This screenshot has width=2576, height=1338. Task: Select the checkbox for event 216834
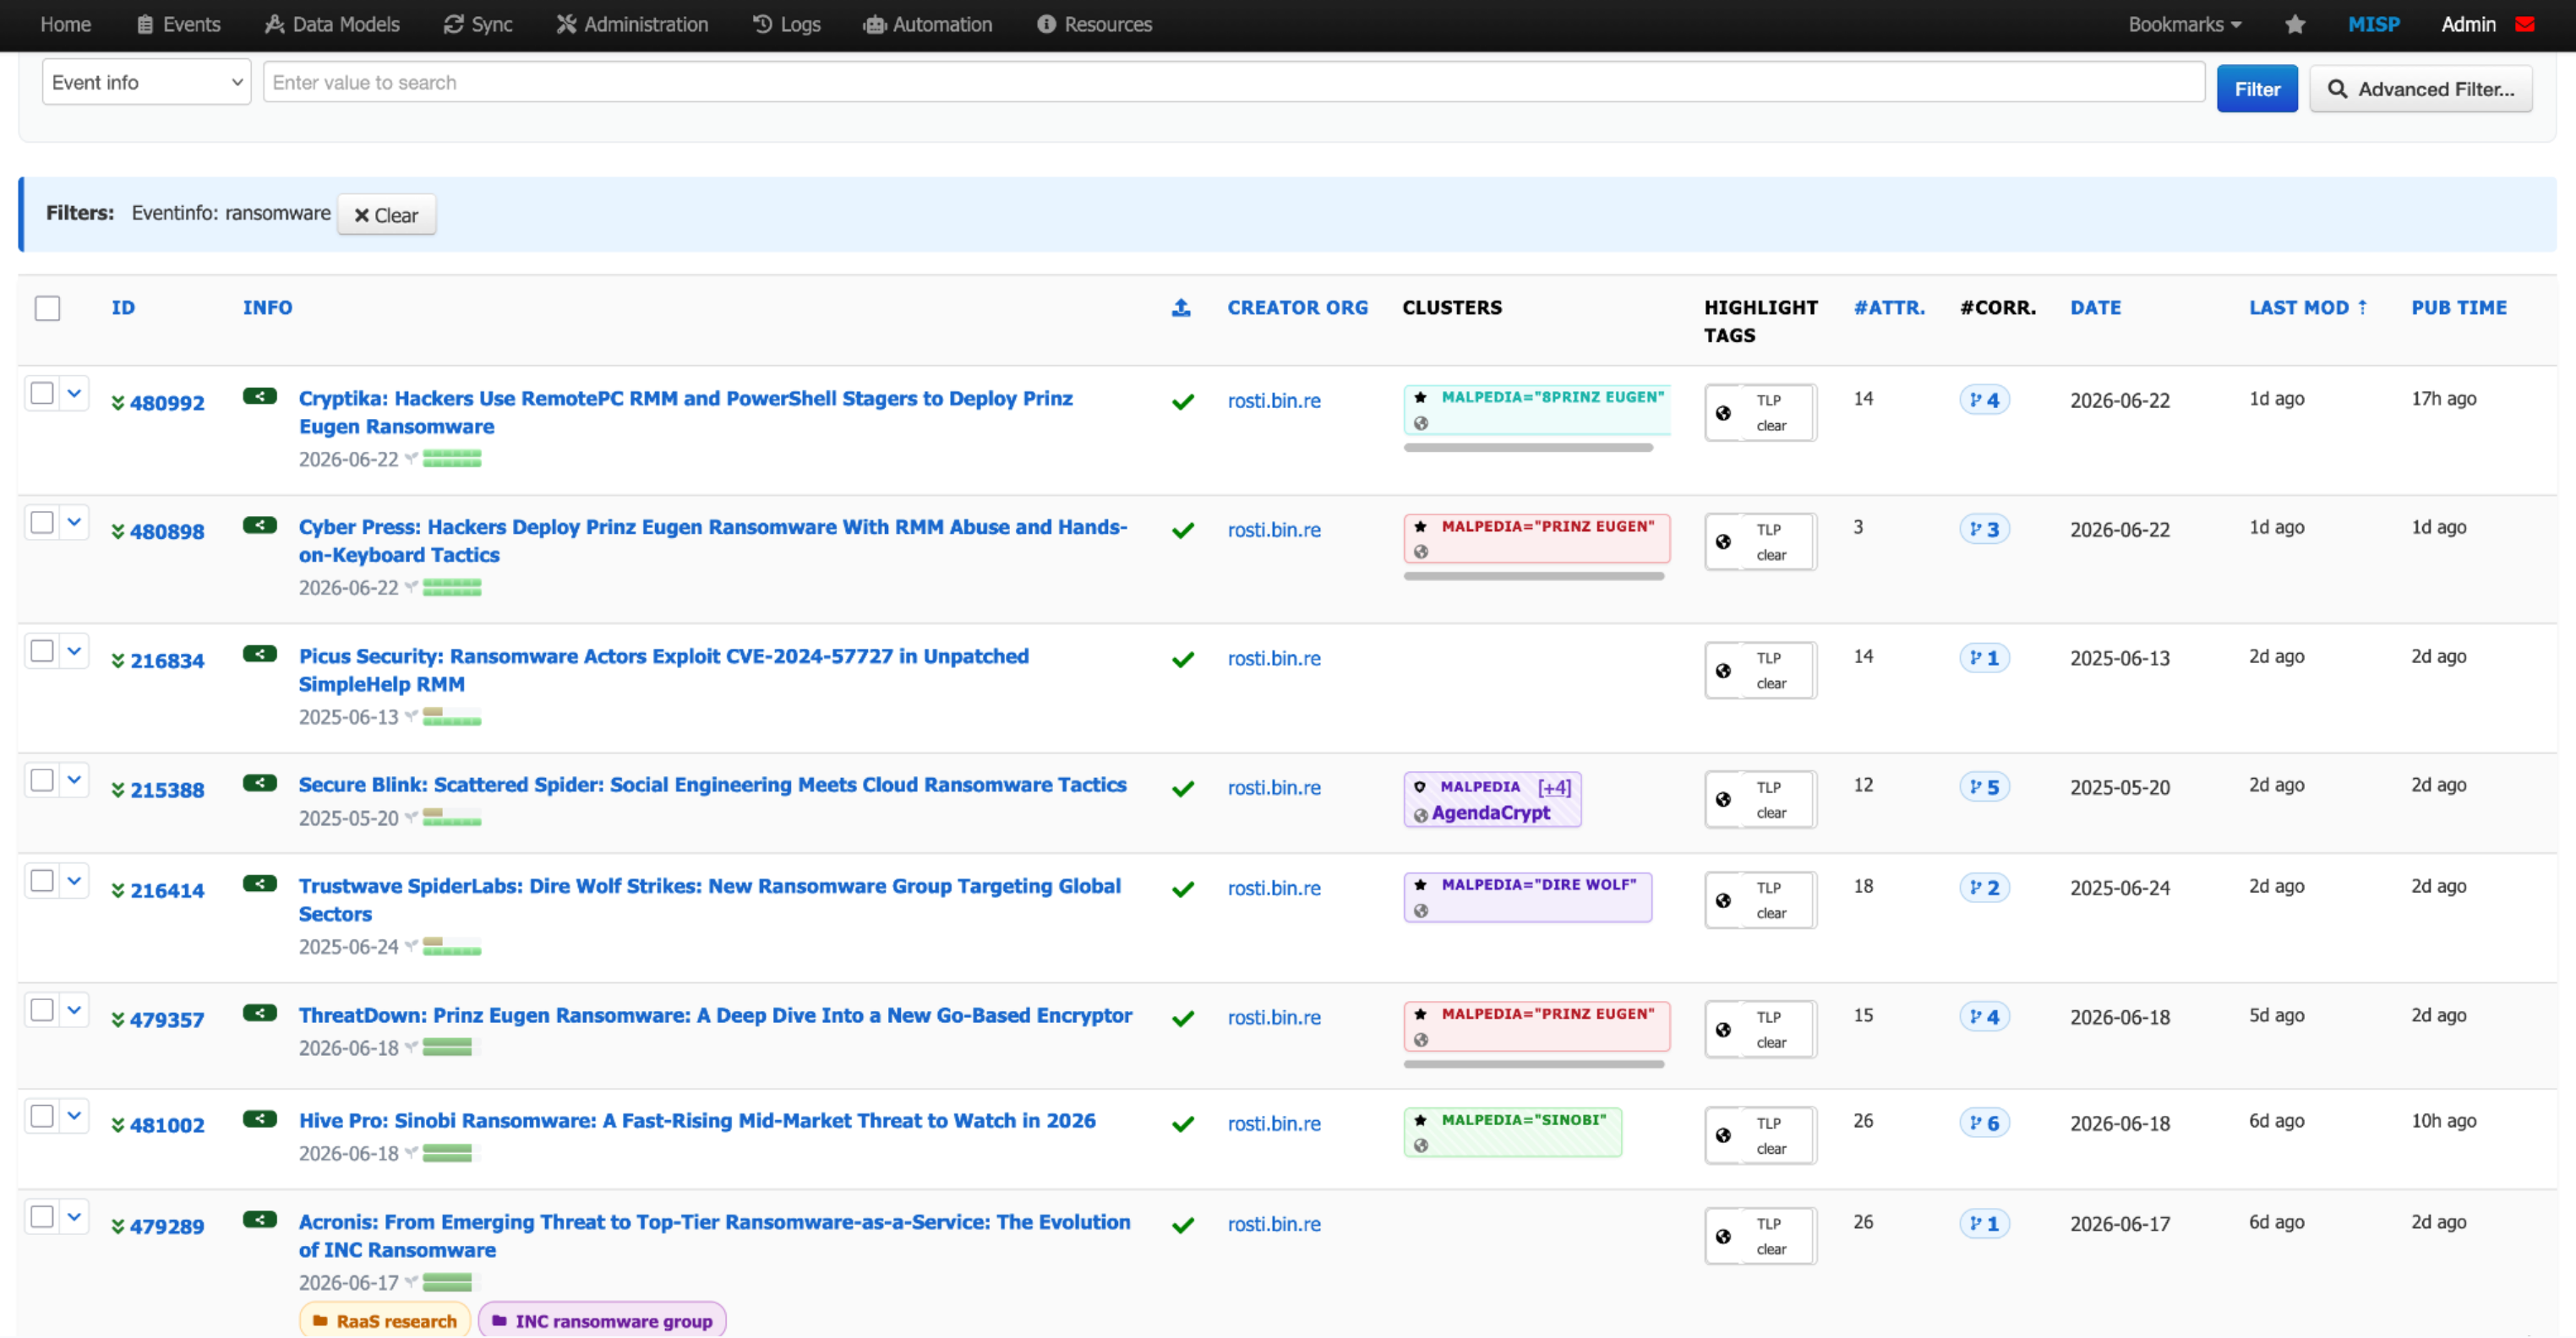pyautogui.click(x=42, y=651)
